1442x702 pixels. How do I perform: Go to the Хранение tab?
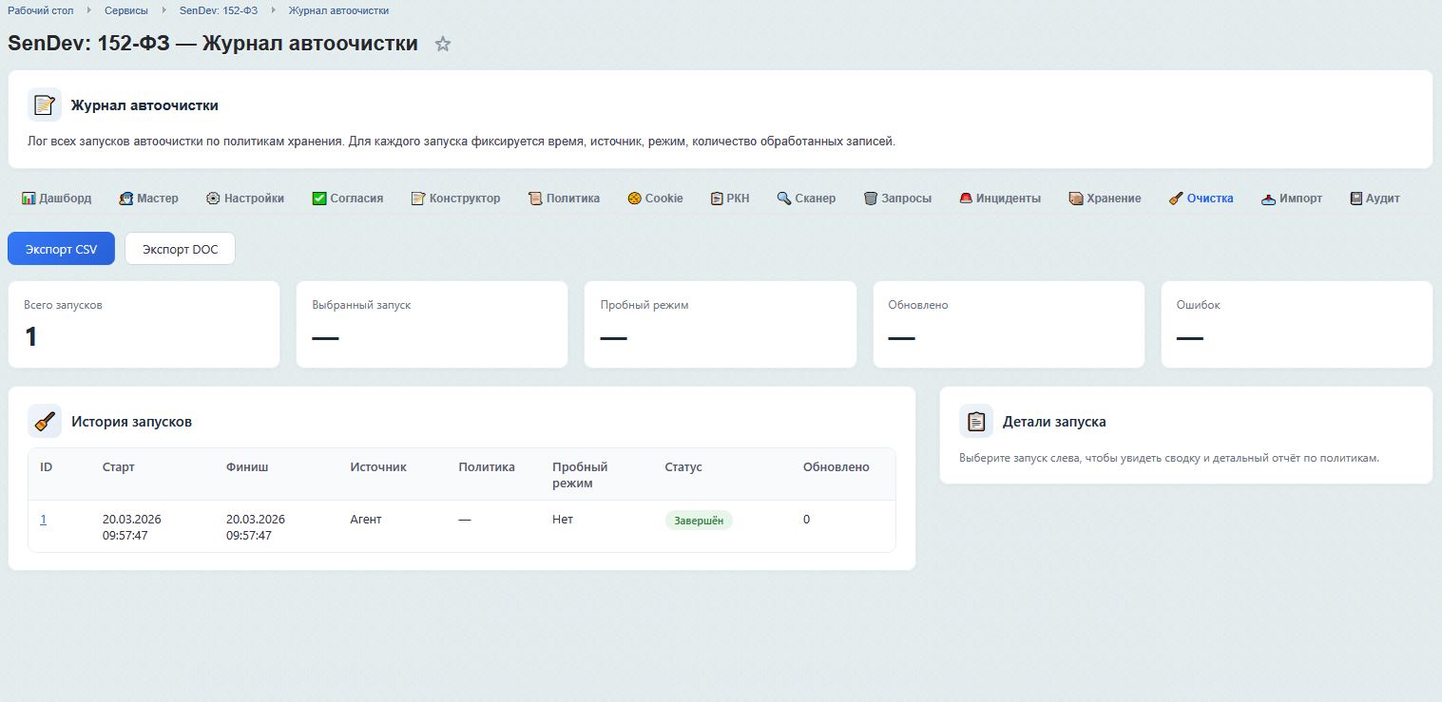coord(1105,199)
